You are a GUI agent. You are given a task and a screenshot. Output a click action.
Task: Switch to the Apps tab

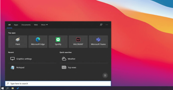point(16,25)
